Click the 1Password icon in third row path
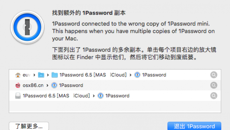 (x=101, y=96)
